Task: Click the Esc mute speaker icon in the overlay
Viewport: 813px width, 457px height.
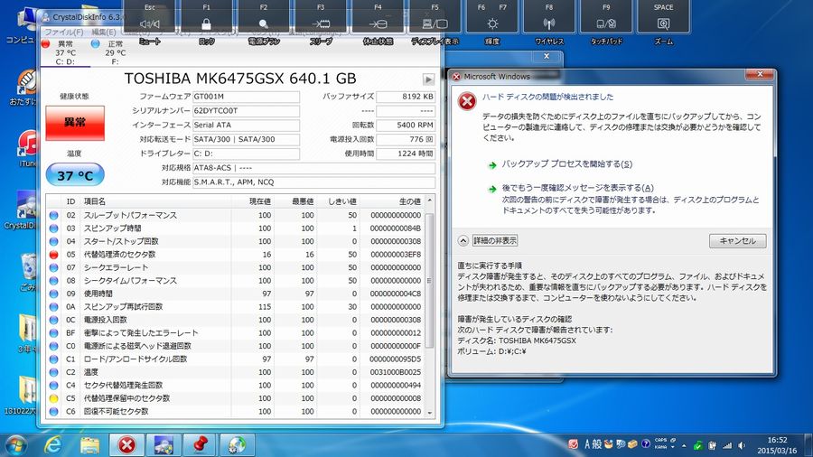Action: pos(150,23)
